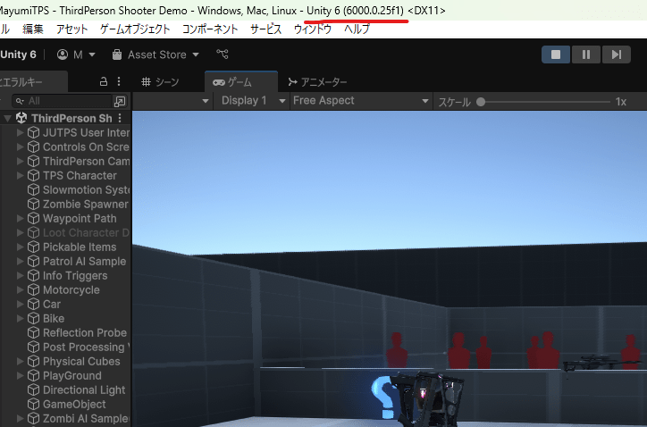Open the Free Aspect dropdown
Image resolution: width=647 pixels, height=427 pixels.
pyautogui.click(x=361, y=101)
